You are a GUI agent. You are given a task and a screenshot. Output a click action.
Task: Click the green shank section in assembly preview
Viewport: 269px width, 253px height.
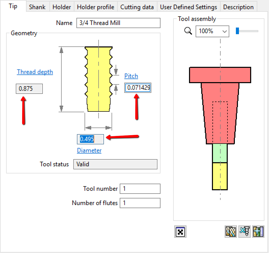[x=220, y=153]
